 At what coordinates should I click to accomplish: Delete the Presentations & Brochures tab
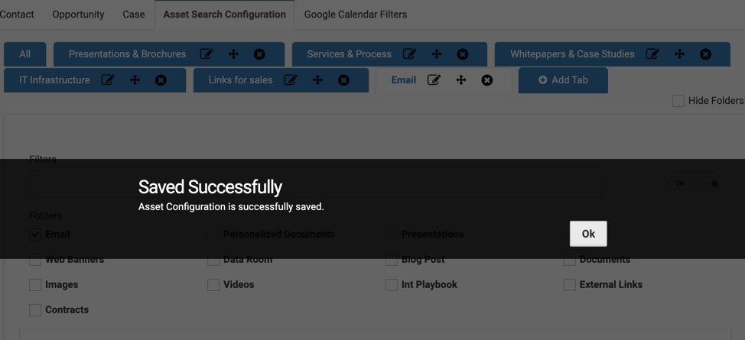coord(259,54)
